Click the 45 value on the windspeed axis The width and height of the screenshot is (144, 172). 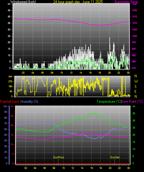coord(9,10)
